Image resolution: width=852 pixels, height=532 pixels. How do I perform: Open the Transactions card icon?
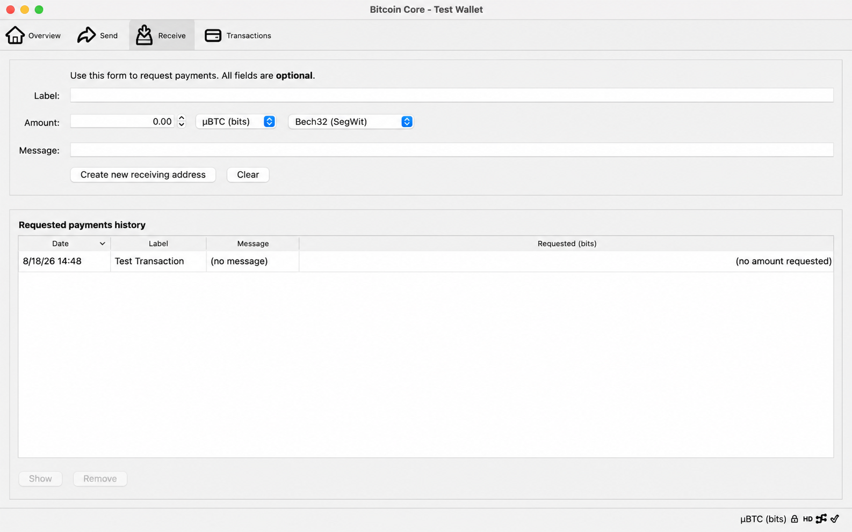click(213, 35)
